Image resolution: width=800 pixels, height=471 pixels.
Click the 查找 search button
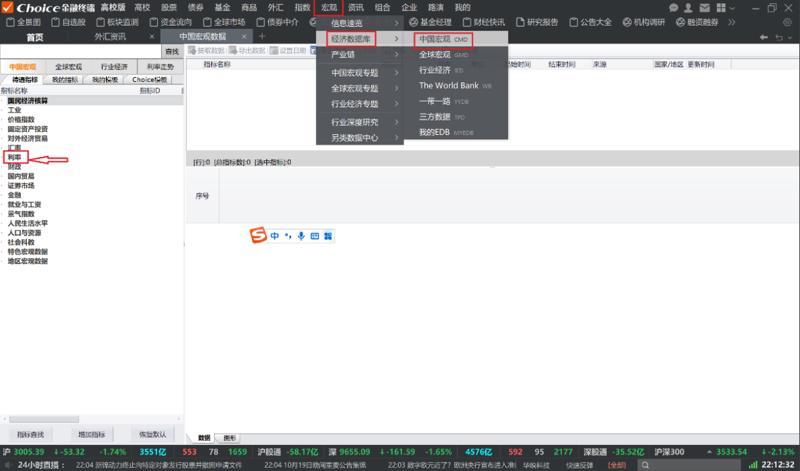tap(172, 52)
